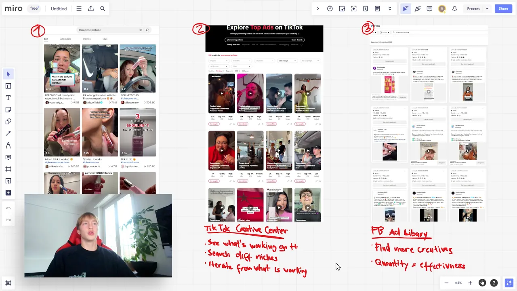Select the Text tool
Screen dimensions: 517x291
8,98
